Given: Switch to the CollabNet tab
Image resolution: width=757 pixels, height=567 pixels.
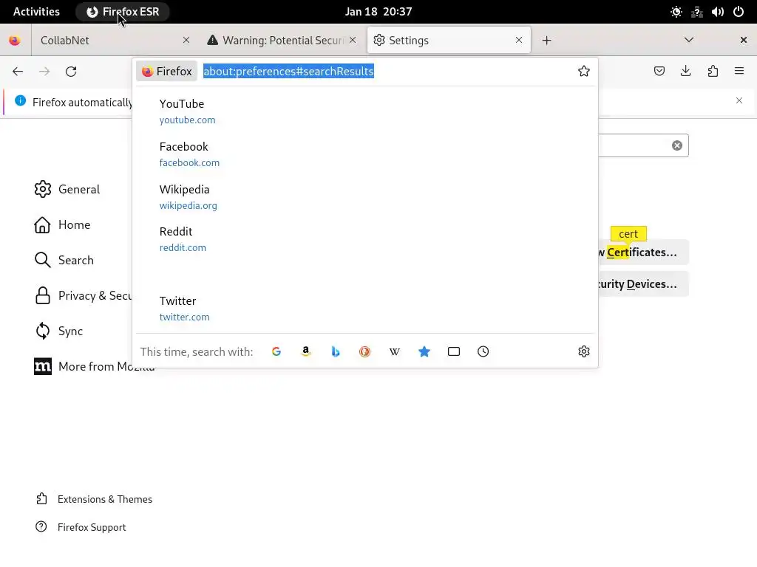Looking at the screenshot, I should pyautogui.click(x=113, y=41).
